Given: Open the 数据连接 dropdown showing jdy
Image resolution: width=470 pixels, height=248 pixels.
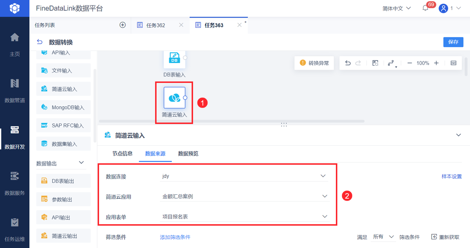Looking at the screenshot, I should 244,176.
